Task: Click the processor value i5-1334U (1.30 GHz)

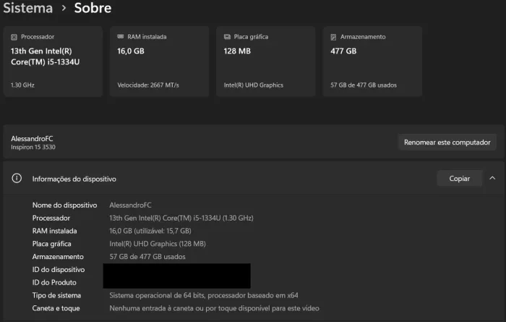Action: 181,218
